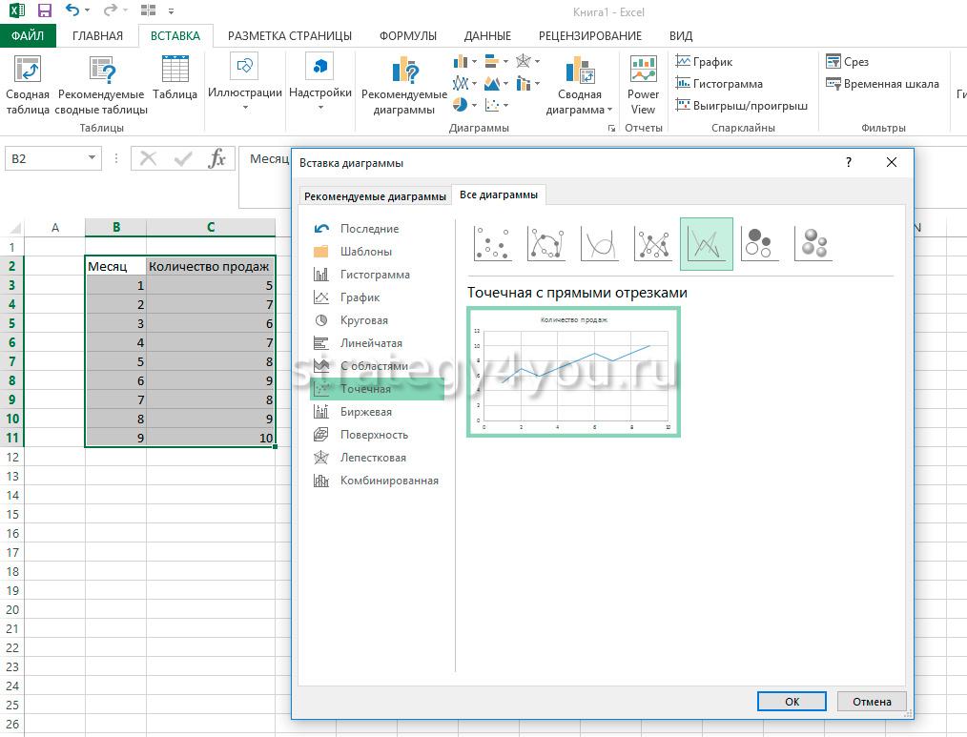
Task: Click the Power View icon in ribbon
Action: coord(643,71)
